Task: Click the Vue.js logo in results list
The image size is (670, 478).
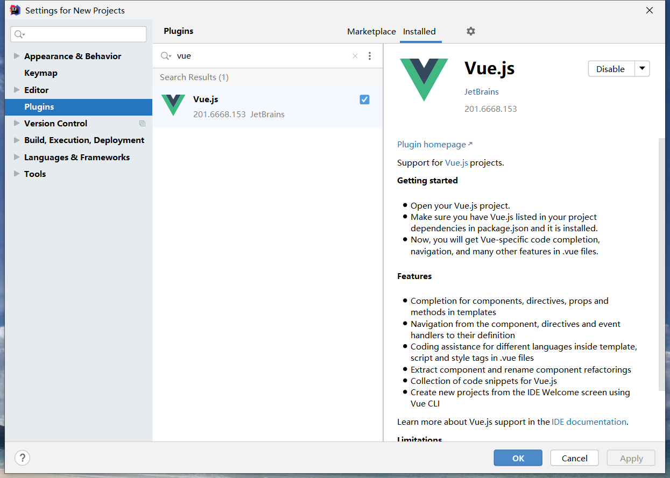Action: (x=173, y=105)
